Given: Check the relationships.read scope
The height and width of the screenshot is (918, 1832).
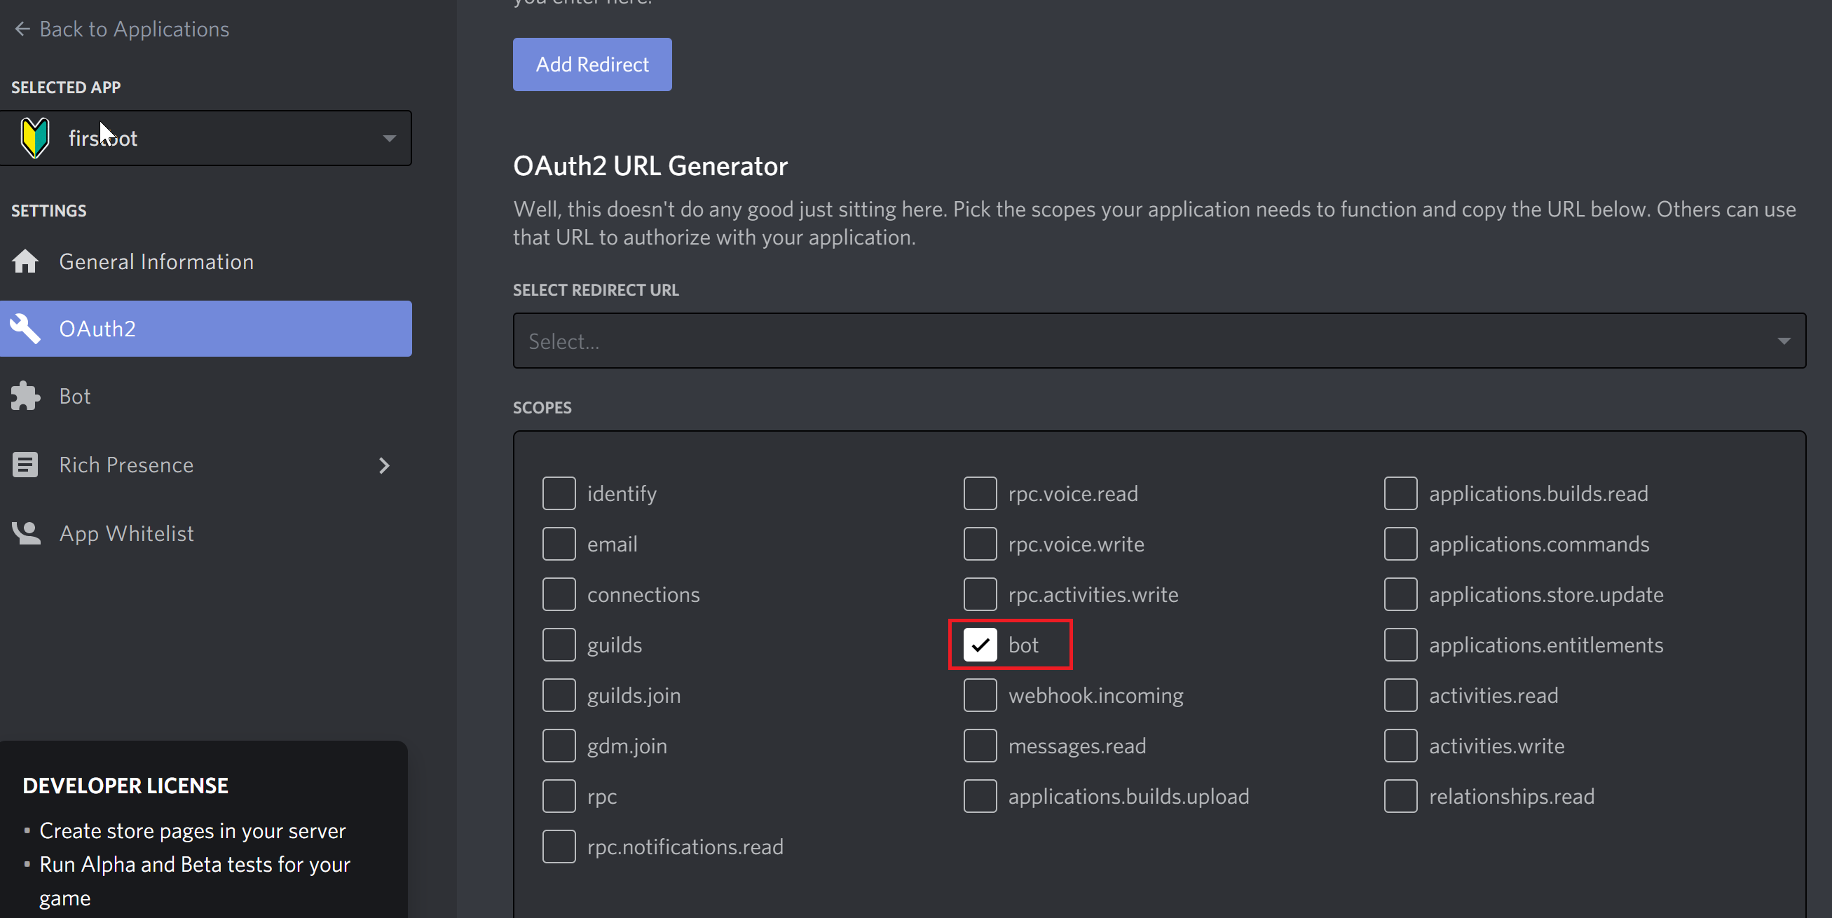Looking at the screenshot, I should [1400, 795].
